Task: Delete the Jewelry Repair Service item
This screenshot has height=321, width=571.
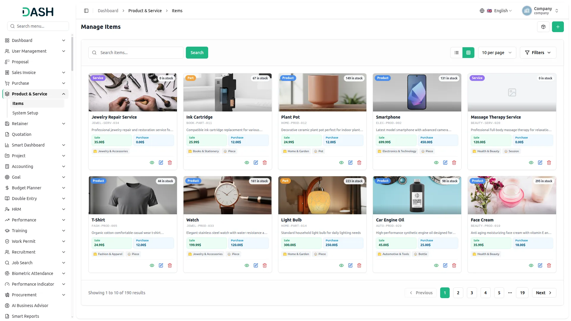Action: point(170,163)
